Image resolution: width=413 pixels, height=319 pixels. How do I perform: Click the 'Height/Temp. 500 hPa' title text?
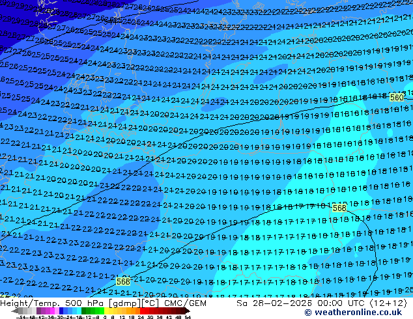click(x=53, y=303)
